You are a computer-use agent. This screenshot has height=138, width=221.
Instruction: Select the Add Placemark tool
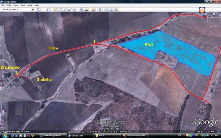[x=55, y=10]
